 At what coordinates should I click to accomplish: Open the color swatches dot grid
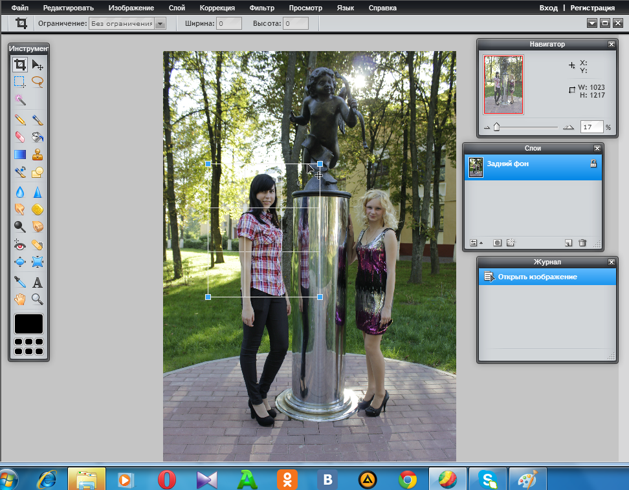28,346
